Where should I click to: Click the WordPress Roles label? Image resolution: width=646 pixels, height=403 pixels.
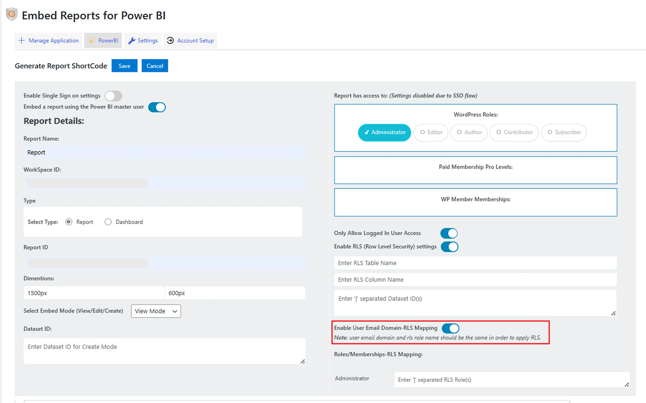click(x=476, y=114)
